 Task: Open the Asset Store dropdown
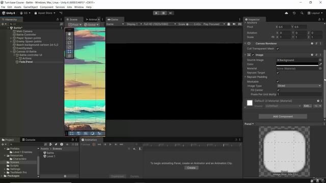[x=45, y=13]
